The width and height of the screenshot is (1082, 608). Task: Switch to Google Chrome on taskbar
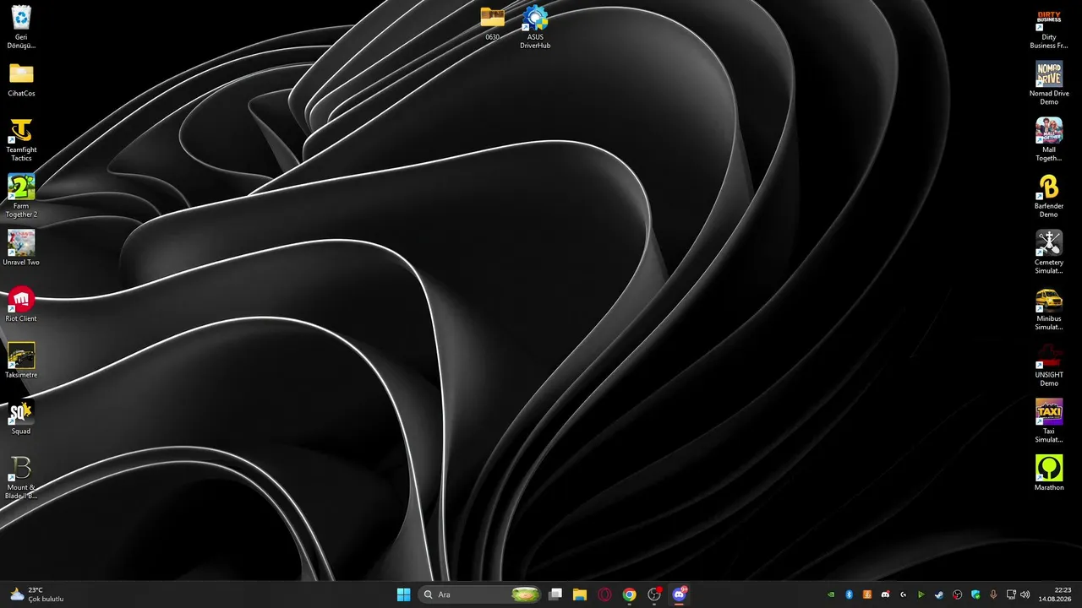click(x=629, y=594)
